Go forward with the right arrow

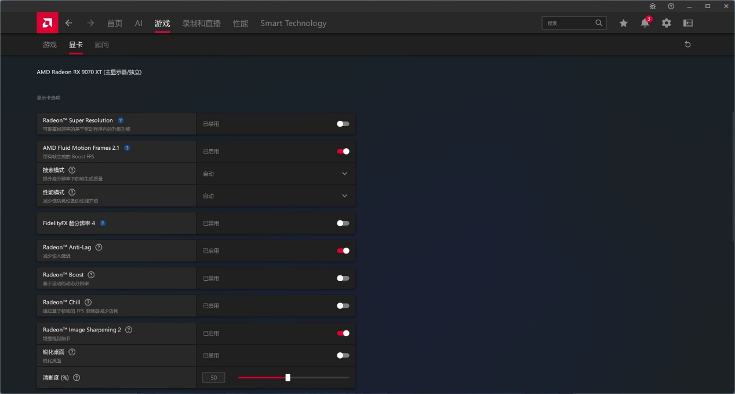(x=90, y=23)
